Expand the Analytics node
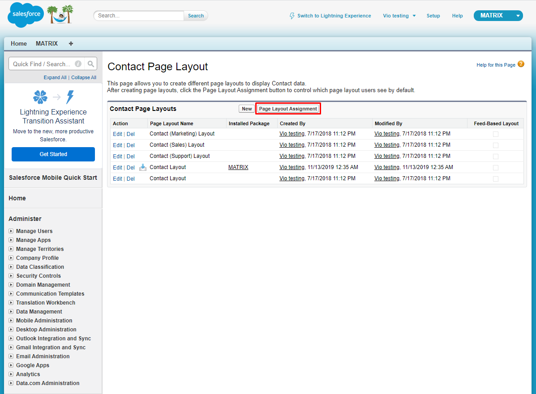The image size is (536, 394). click(11, 374)
